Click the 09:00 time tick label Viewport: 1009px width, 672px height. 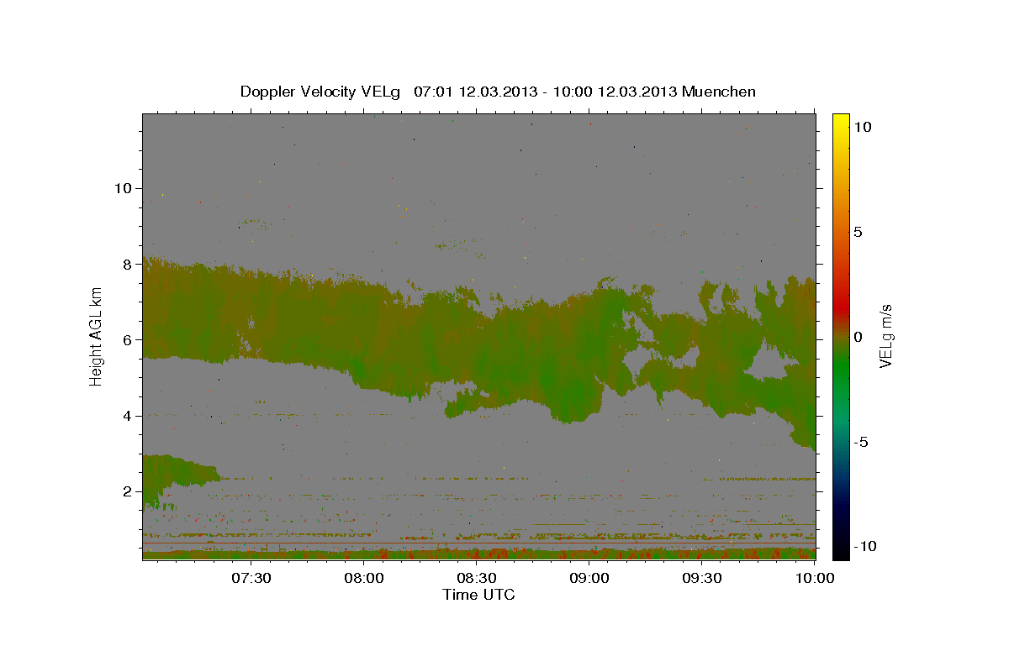(589, 578)
